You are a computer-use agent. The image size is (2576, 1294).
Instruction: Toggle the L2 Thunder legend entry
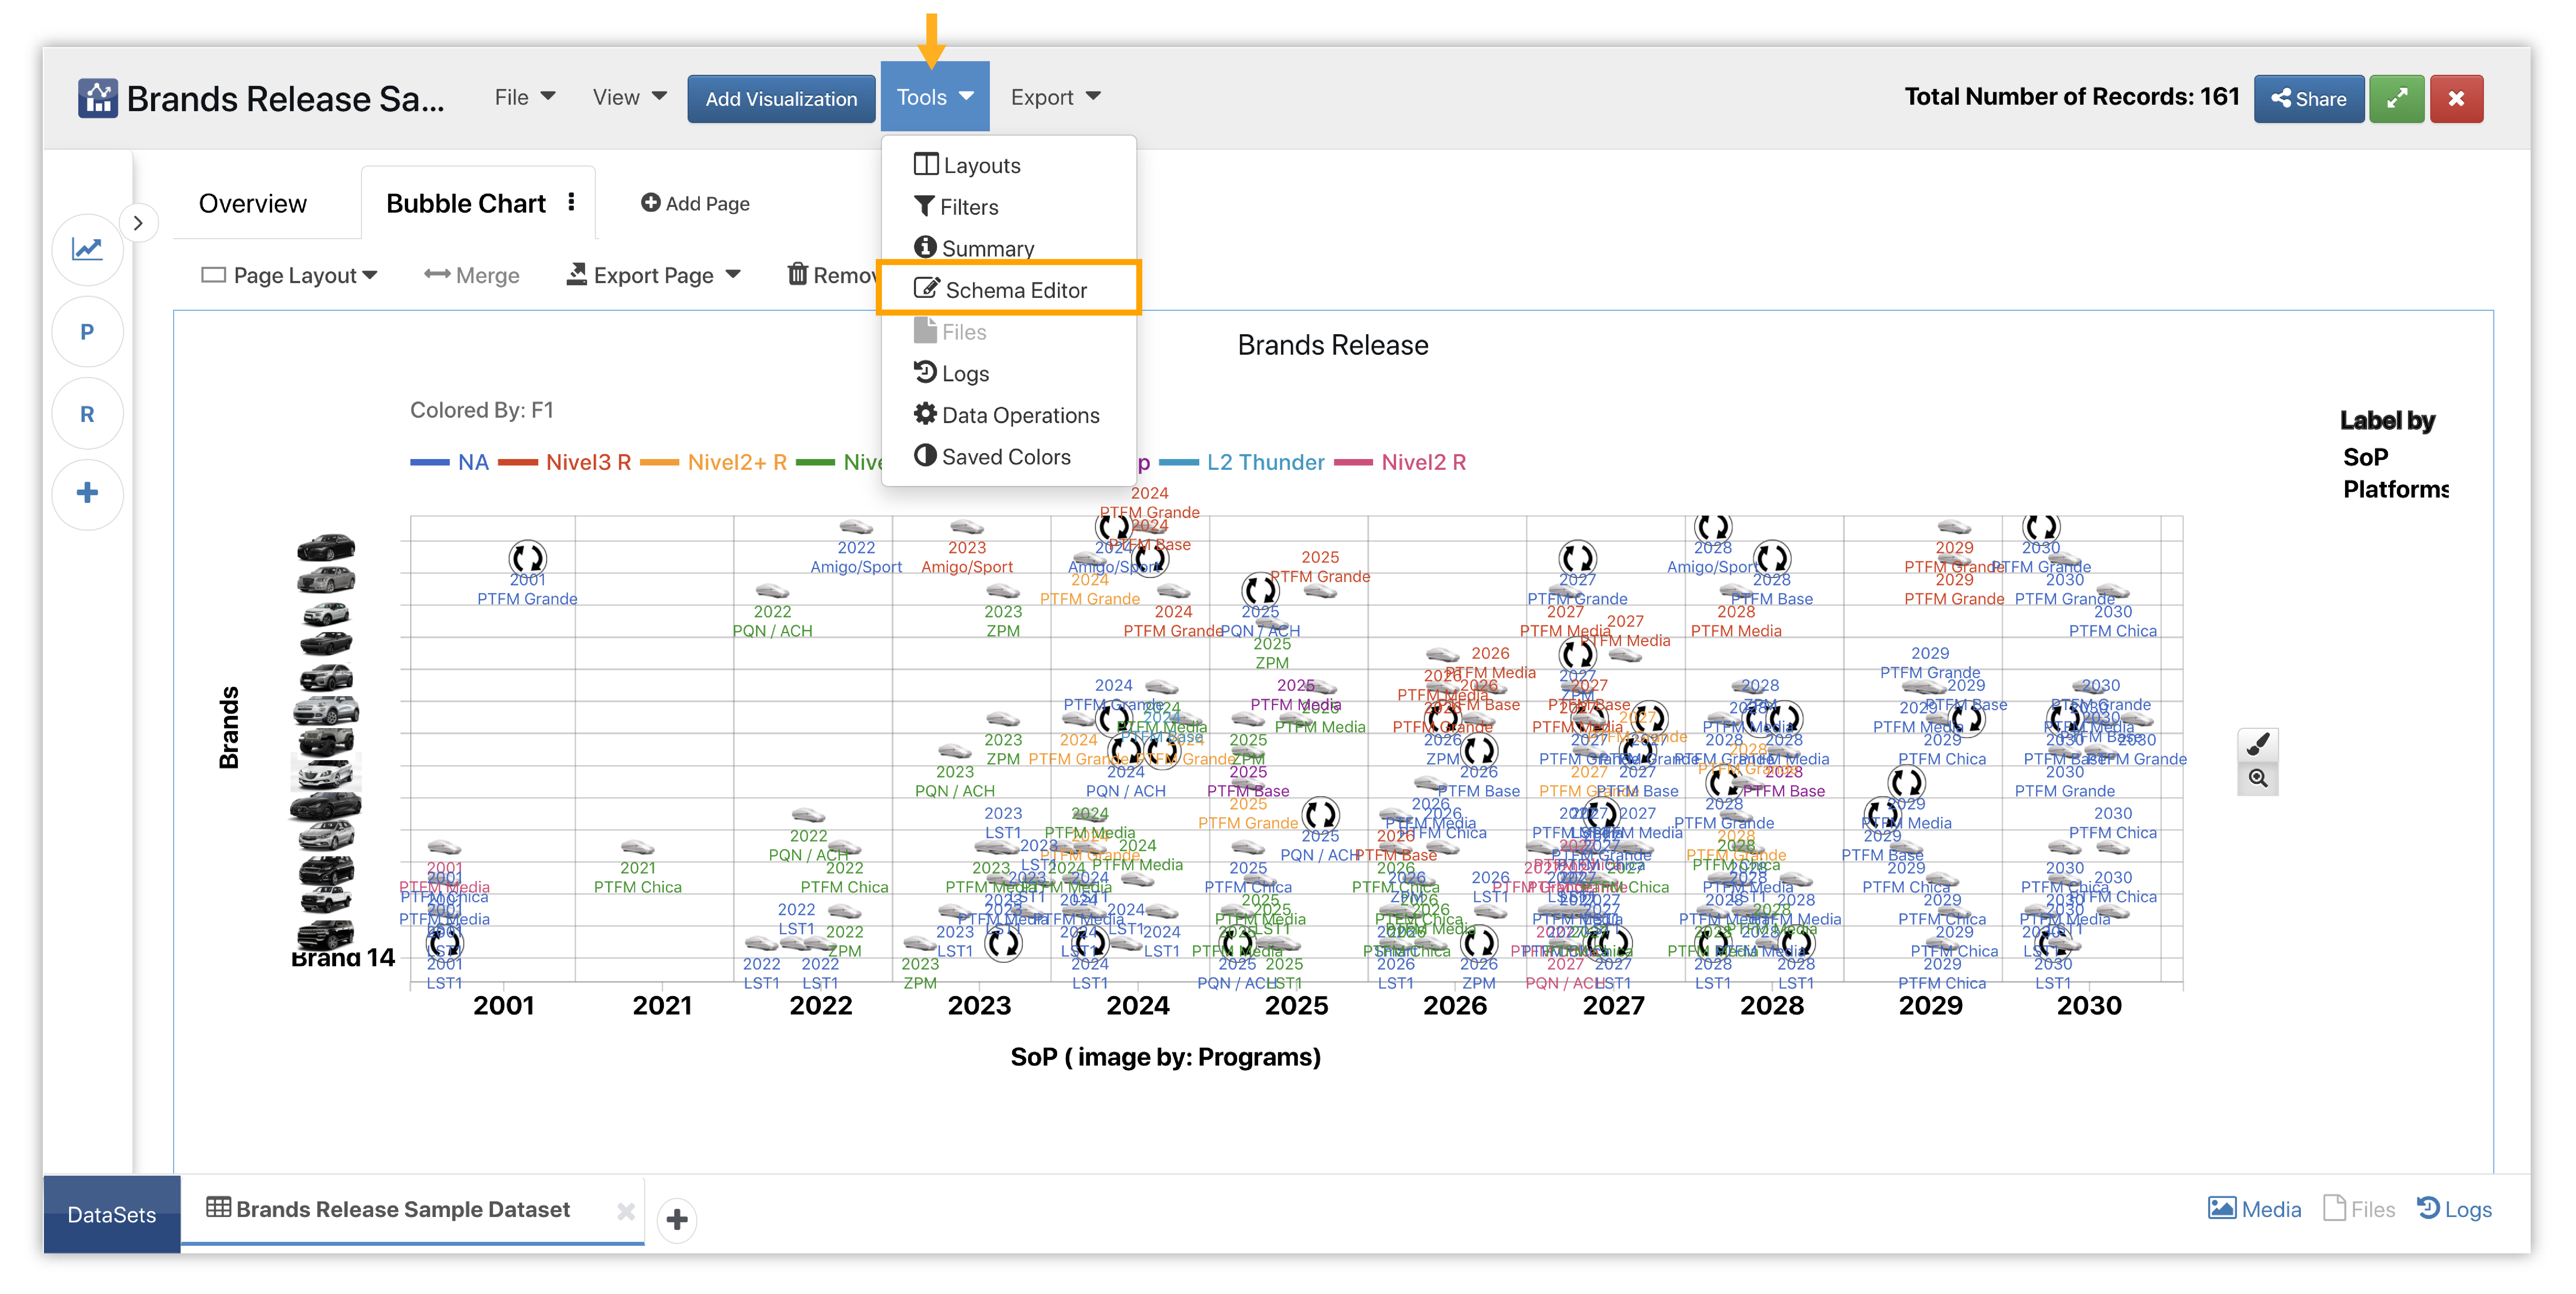(x=1242, y=462)
